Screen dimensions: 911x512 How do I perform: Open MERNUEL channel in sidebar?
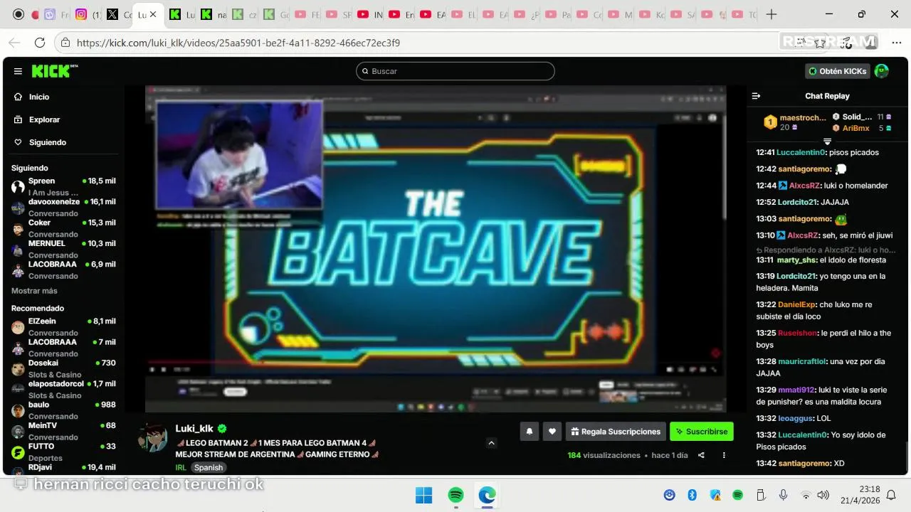[x=63, y=248]
